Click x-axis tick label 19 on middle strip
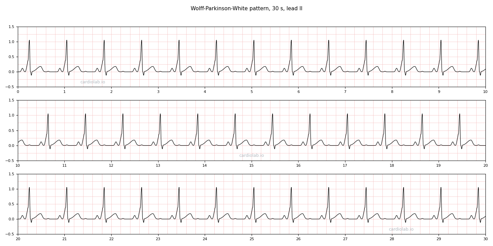The image size is (493, 246). click(x=439, y=165)
